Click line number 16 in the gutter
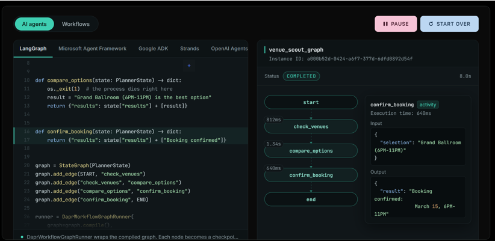 26,132
